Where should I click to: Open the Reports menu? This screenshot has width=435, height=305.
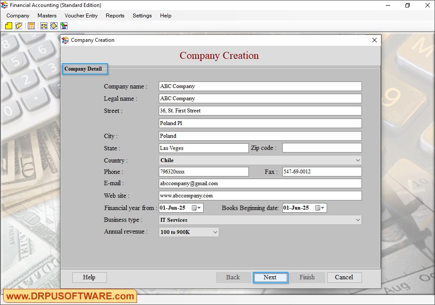pos(115,16)
